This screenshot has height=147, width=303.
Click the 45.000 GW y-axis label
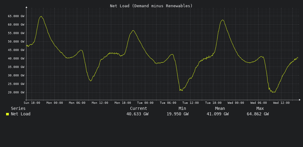click(x=16, y=50)
